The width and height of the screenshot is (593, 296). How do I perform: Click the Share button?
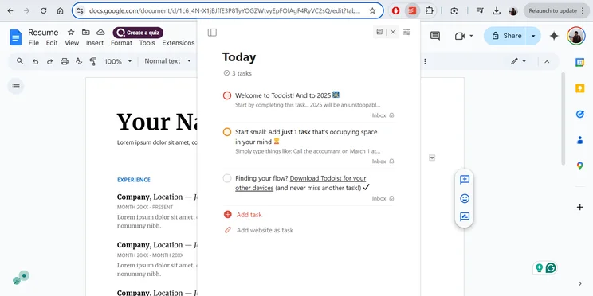click(x=507, y=36)
